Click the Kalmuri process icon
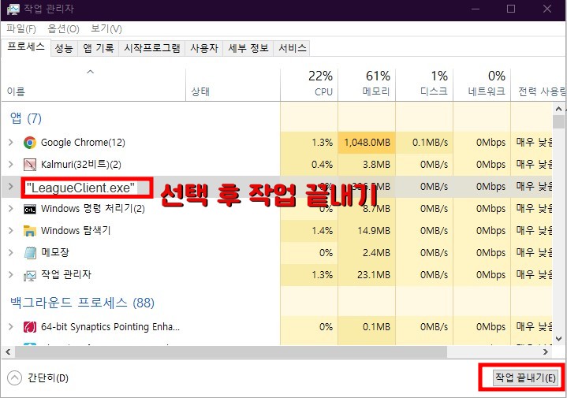Viewport: 567px width, 398px height. [x=30, y=165]
